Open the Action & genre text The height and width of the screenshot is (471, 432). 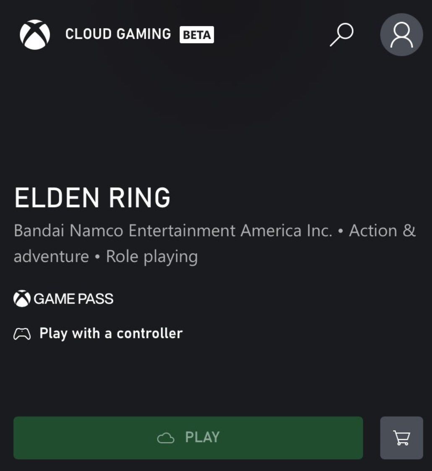(x=382, y=231)
